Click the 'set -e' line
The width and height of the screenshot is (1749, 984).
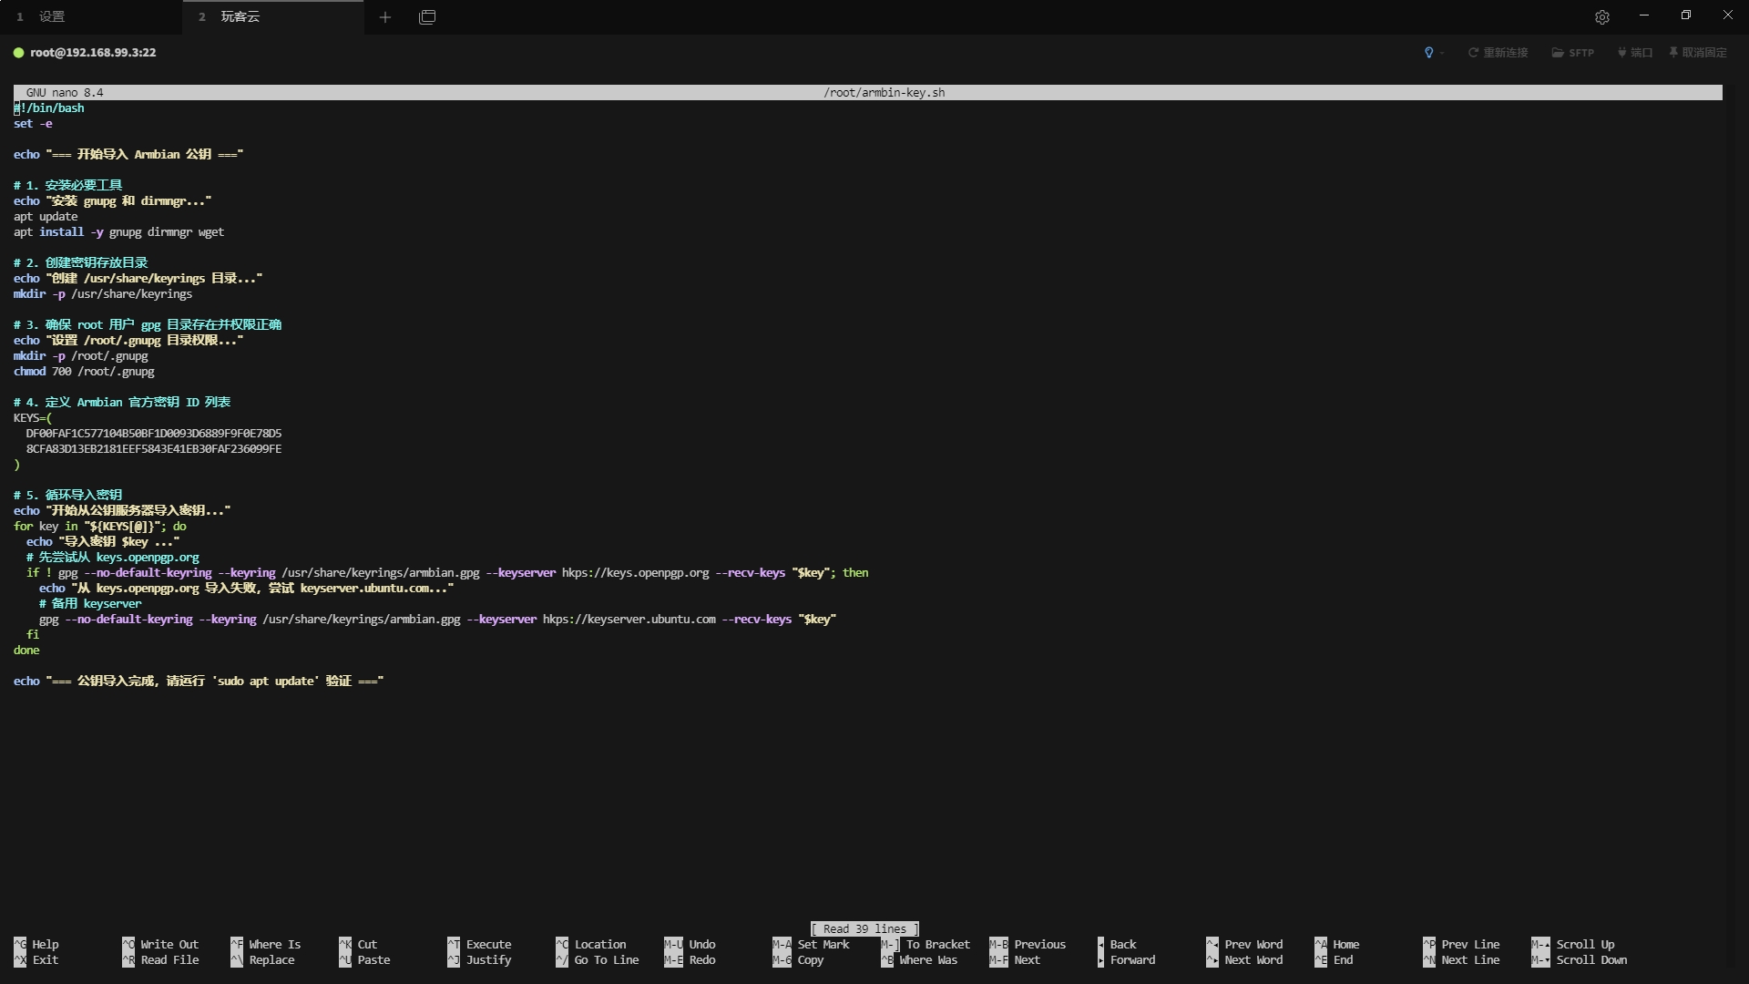pos(33,124)
